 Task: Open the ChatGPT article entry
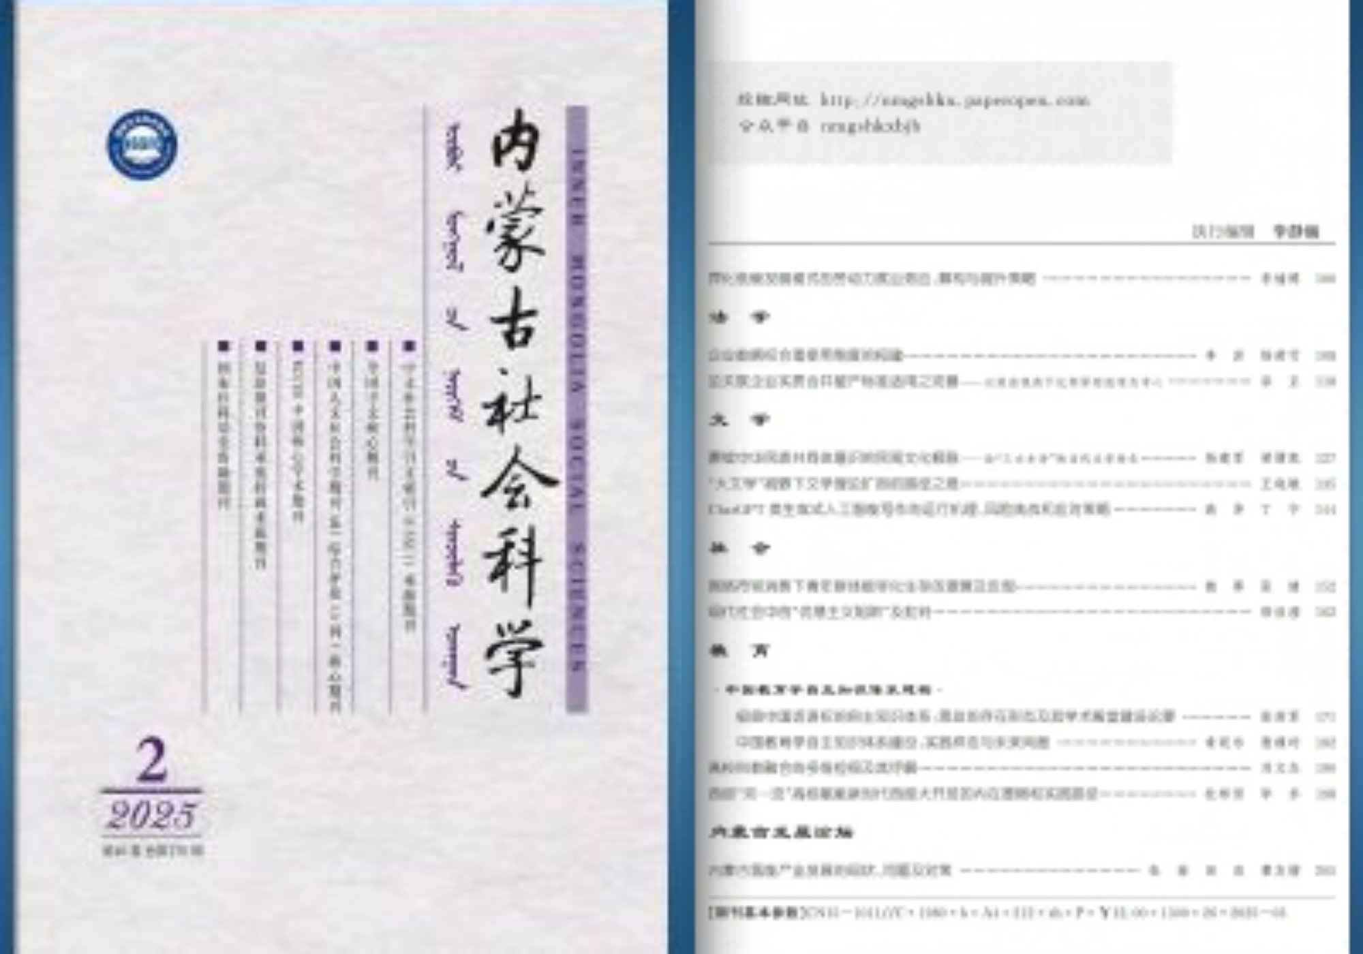(x=910, y=510)
